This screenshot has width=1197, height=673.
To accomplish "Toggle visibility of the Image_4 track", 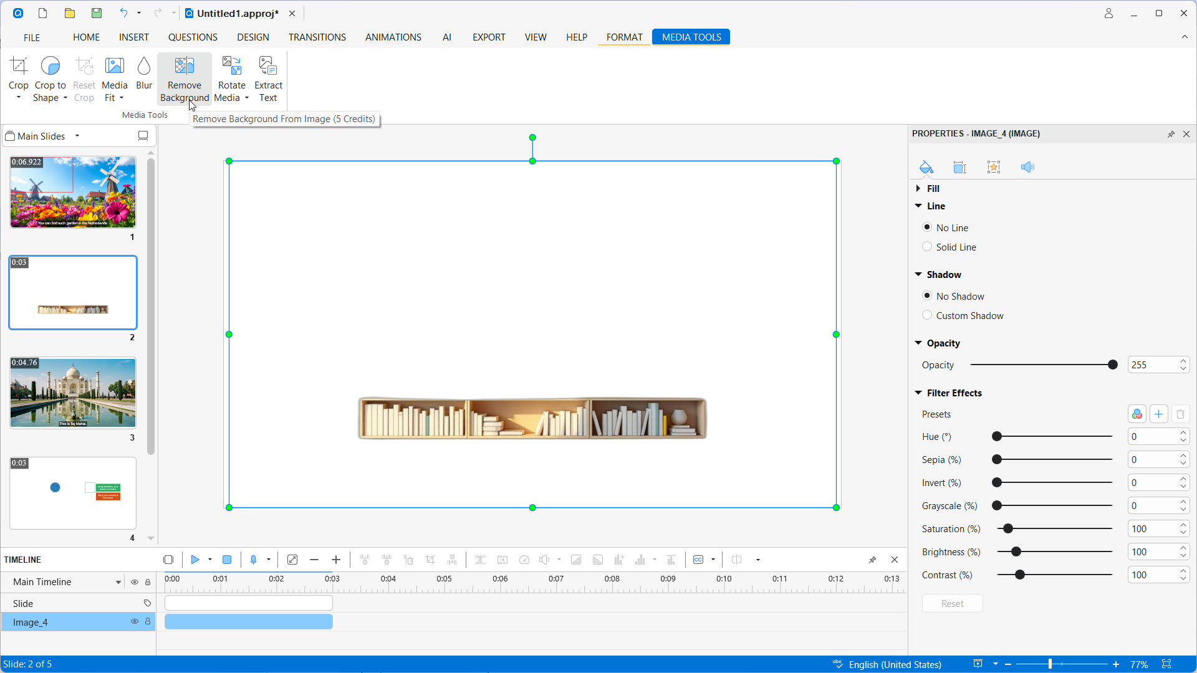I will (134, 622).
